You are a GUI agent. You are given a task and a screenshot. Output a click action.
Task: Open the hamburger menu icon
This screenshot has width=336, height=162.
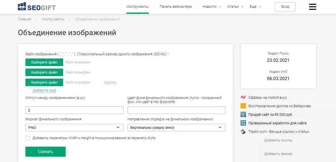point(312,7)
